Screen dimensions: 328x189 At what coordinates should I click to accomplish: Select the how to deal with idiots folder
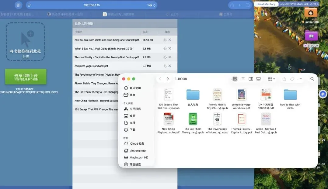290,99
